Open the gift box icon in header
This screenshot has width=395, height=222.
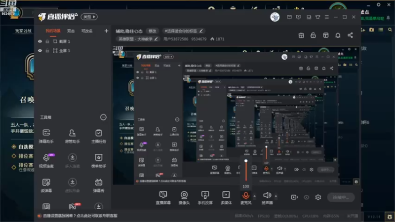click(301, 35)
